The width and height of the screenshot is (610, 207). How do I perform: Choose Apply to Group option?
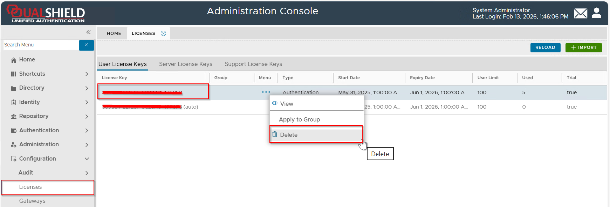299,120
